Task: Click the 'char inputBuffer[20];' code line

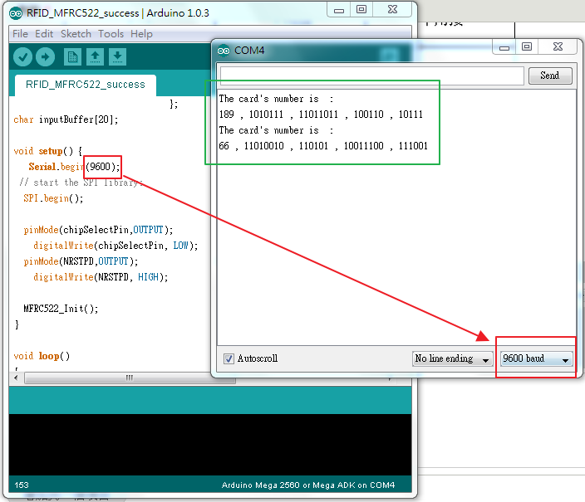Action: pos(66,119)
